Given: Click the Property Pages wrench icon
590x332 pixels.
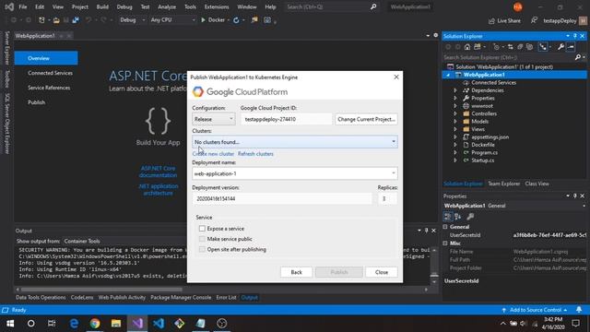Looking at the screenshot, I should tap(470, 217).
